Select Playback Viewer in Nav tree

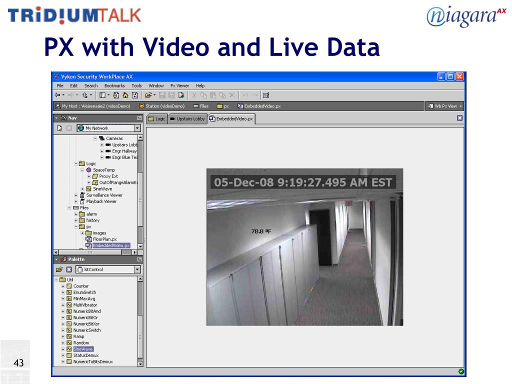[98, 201]
